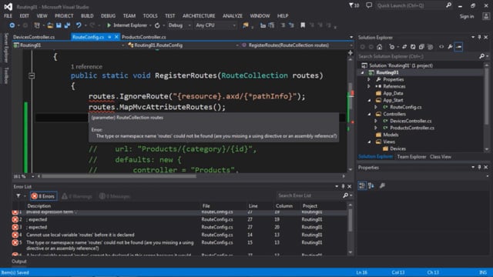Save the current file with Save icon
This screenshot has width=493, height=277.
[x=59, y=25]
